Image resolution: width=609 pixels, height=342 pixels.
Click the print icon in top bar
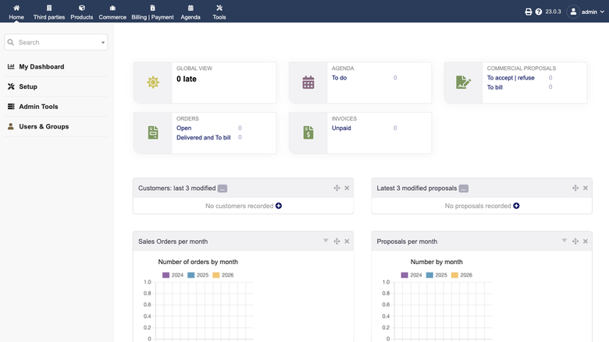pos(529,12)
